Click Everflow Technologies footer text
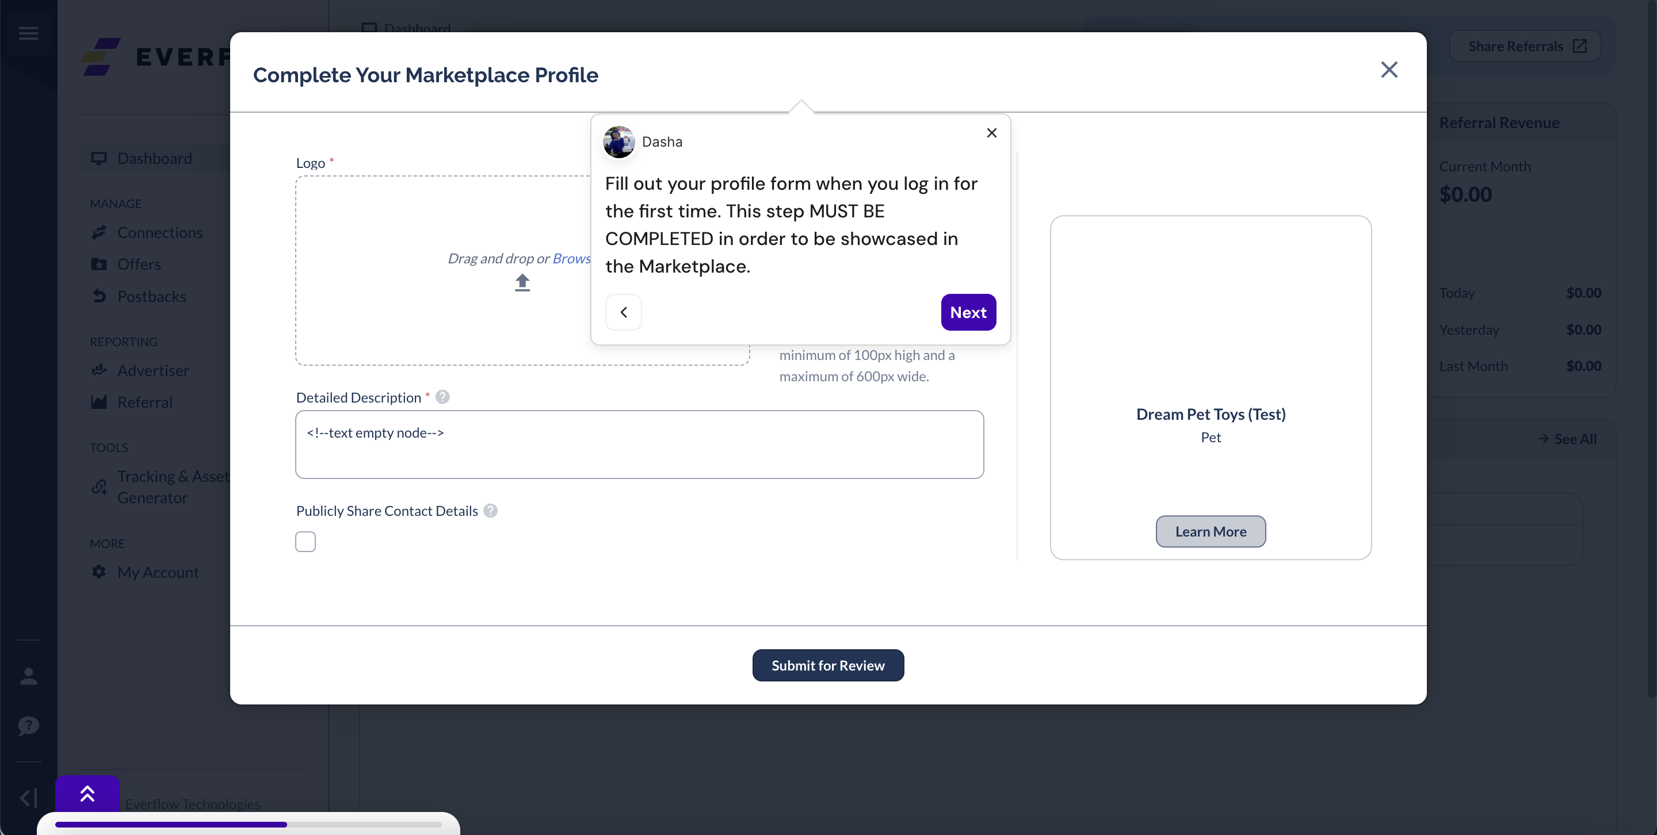Screen dimensions: 1657x835 click(x=192, y=803)
